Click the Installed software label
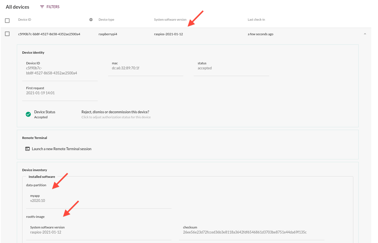 click(42, 177)
